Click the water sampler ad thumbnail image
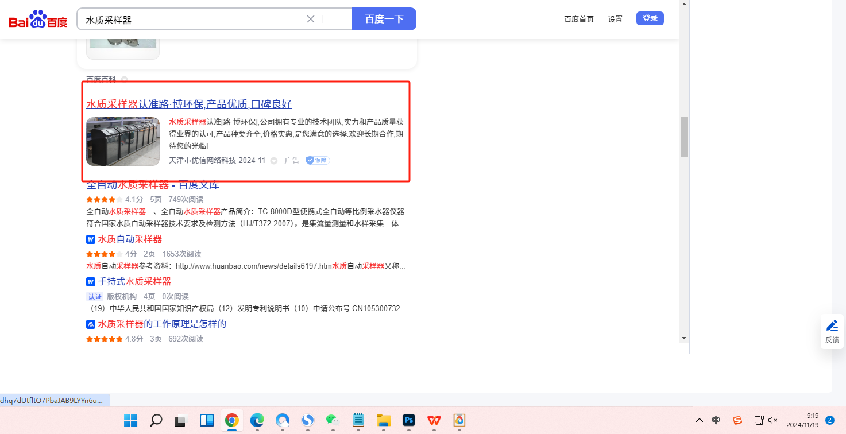The width and height of the screenshot is (846, 434). pos(123,141)
